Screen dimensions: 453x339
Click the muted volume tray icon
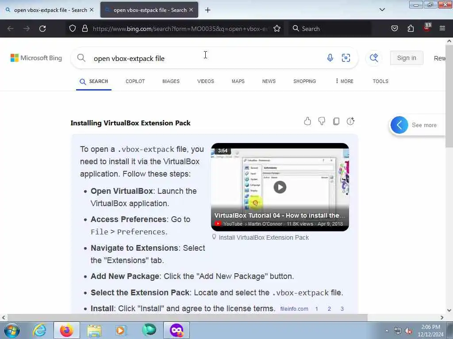(408, 331)
